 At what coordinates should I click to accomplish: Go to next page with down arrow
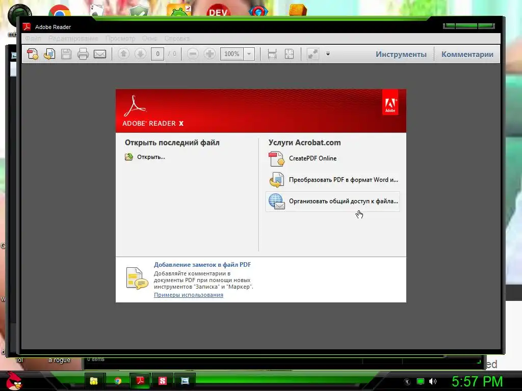click(x=141, y=54)
